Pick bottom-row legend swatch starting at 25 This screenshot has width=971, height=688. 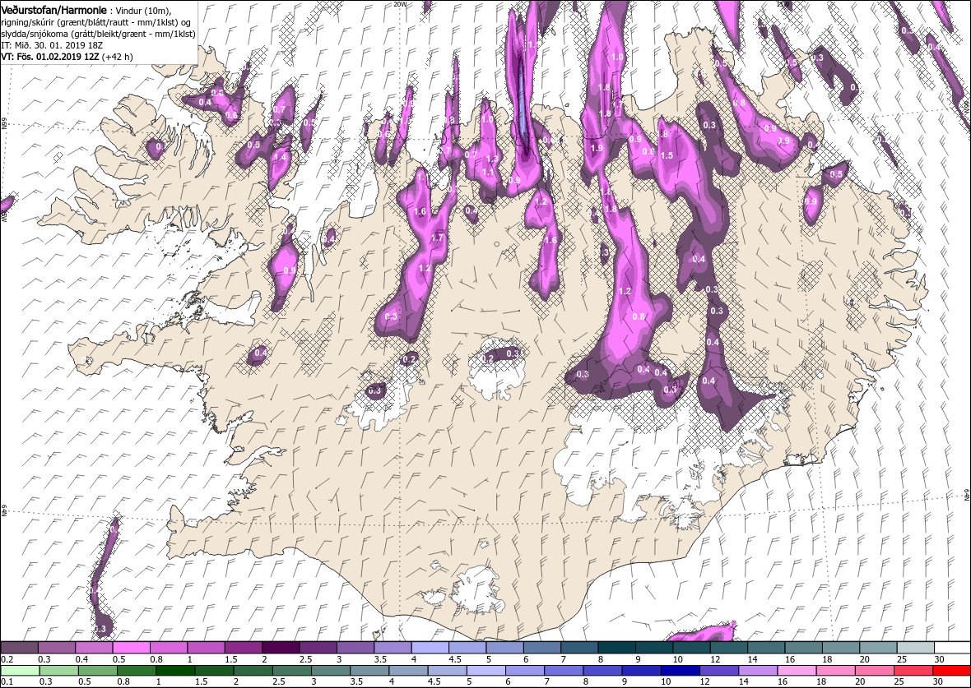click(913, 671)
